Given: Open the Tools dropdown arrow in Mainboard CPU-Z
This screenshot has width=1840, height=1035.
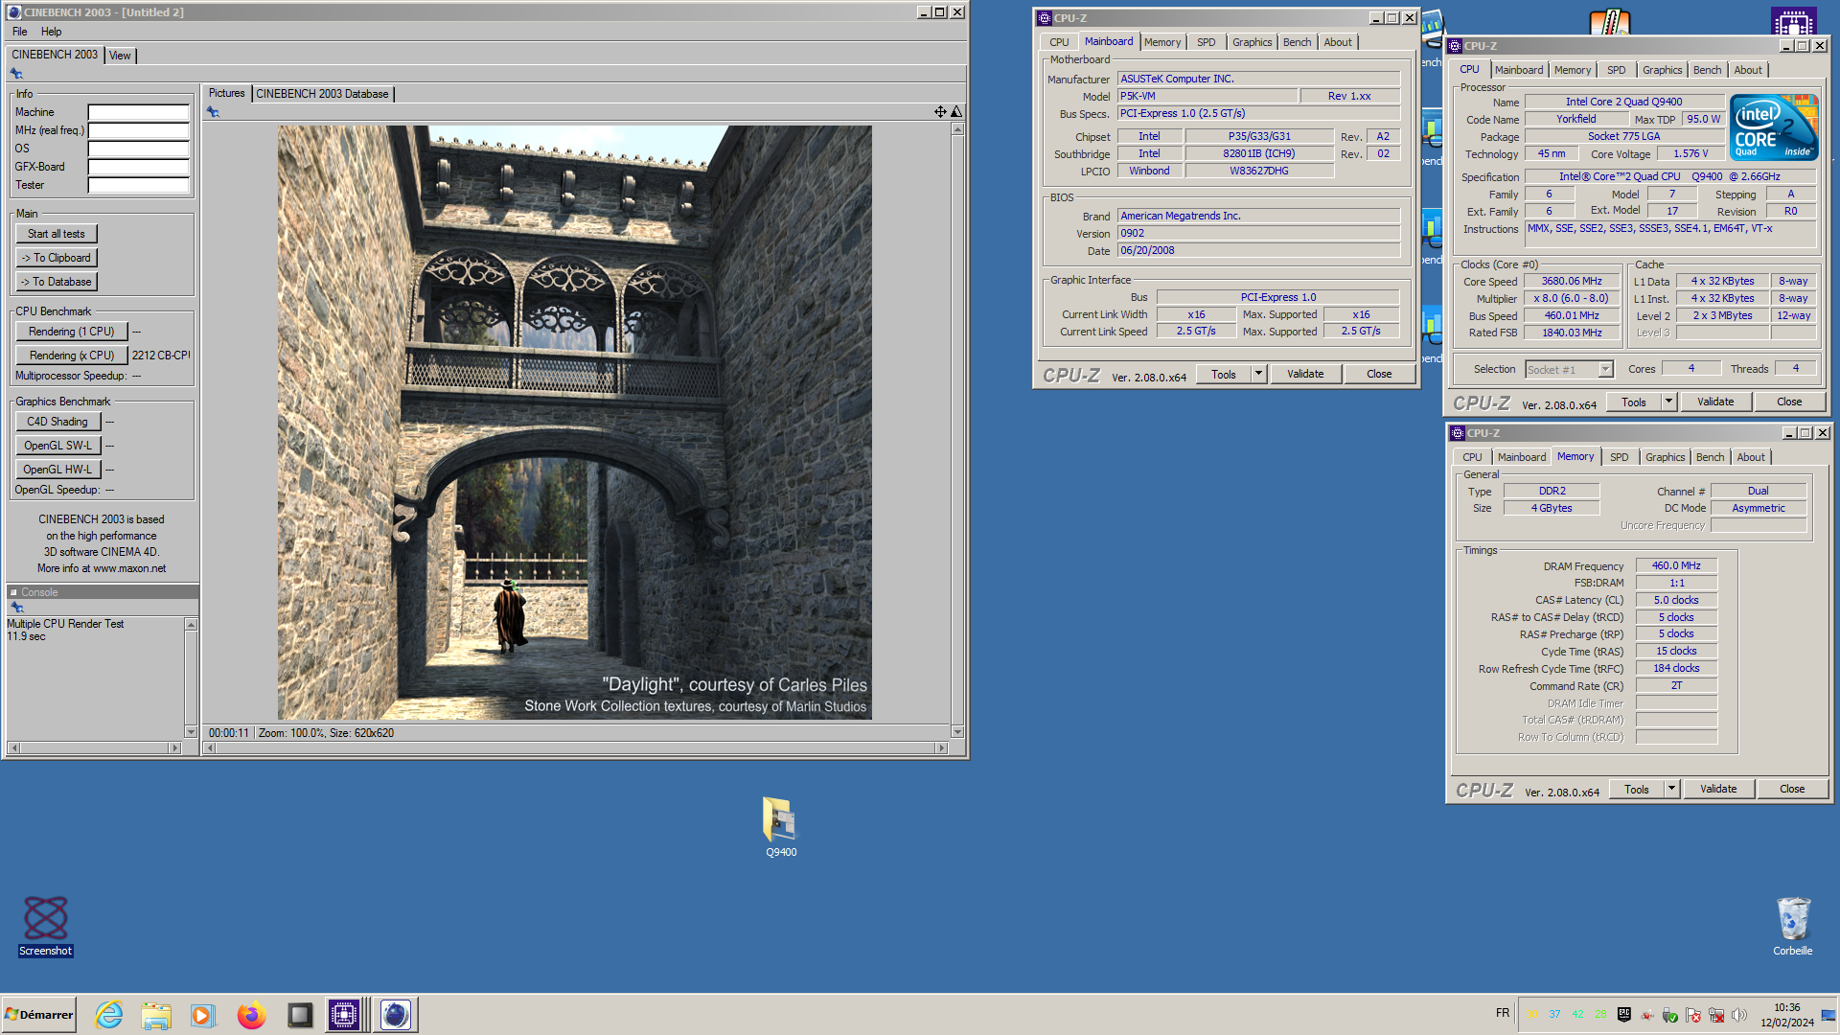Looking at the screenshot, I should 1258,374.
